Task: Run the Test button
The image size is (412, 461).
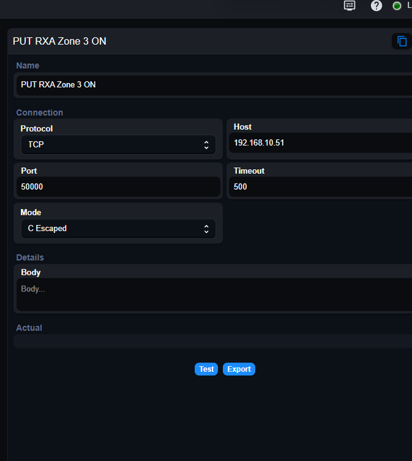Action: pyautogui.click(x=206, y=369)
